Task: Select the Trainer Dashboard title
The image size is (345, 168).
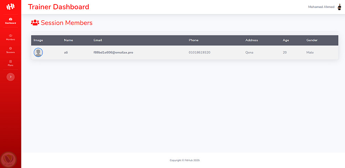Action: coord(59,7)
